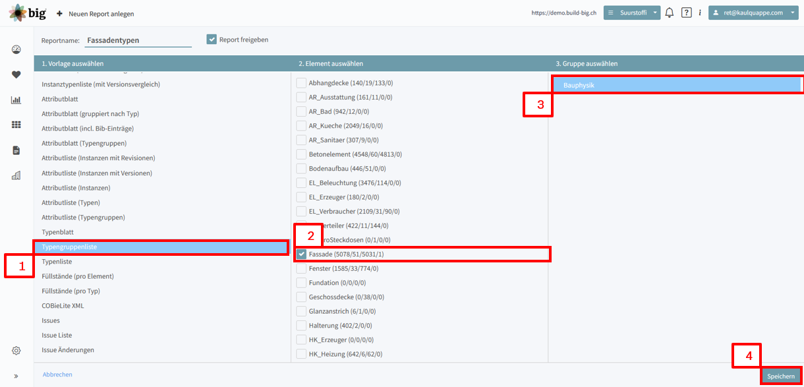
Task: Check AR_Bad (942/12/0/0)
Action: pos(301,111)
